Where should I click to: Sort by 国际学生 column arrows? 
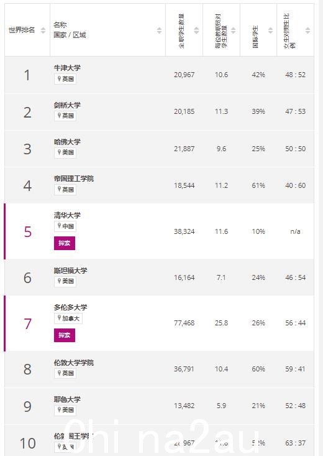click(x=270, y=30)
